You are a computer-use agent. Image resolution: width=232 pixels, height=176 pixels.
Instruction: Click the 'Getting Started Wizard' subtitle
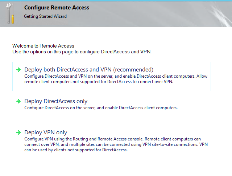pos(45,16)
